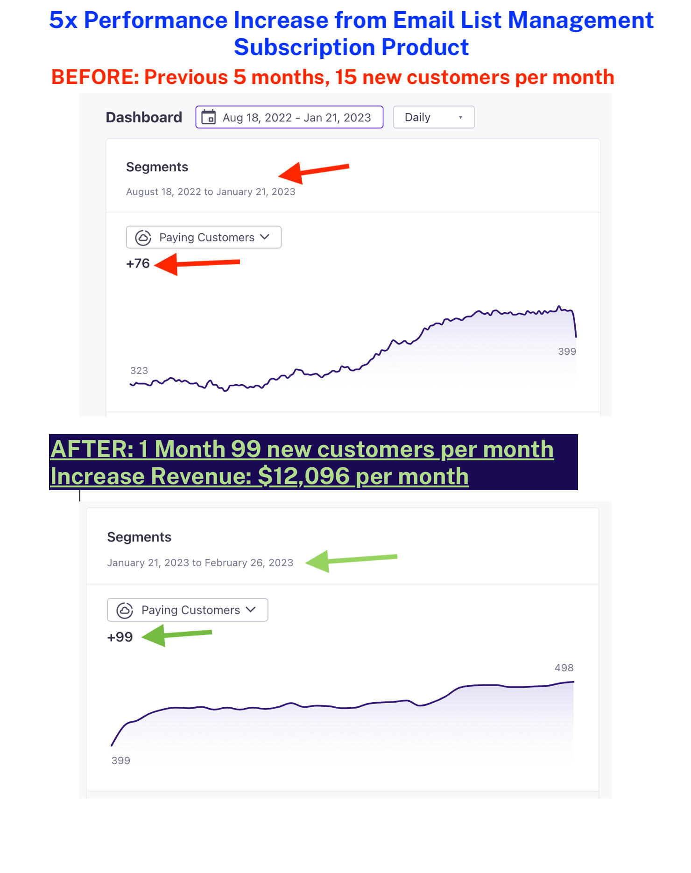Screen dimensions: 691x873
Task: Expand the first Paying Customers chevron
Action: pyautogui.click(x=265, y=237)
